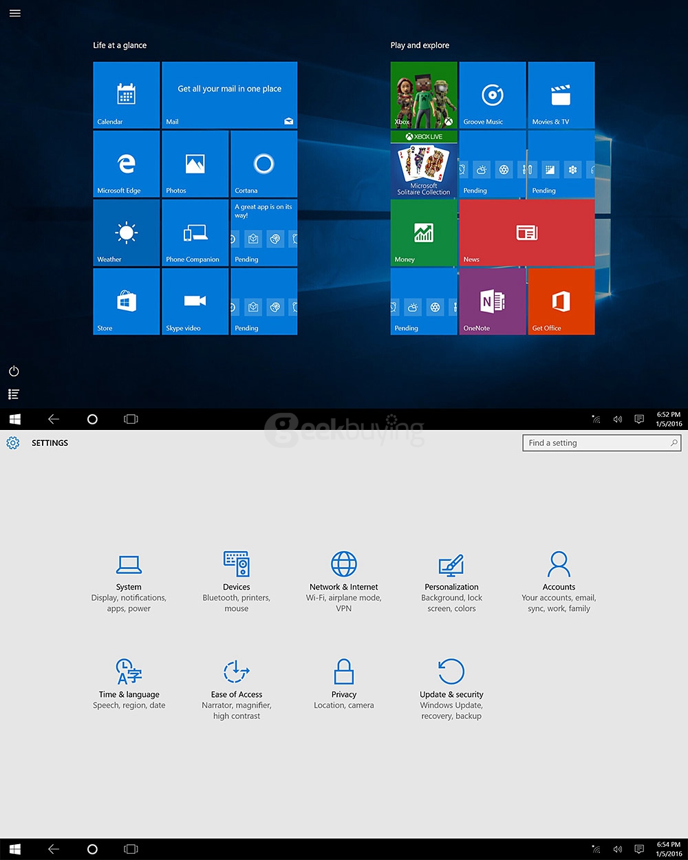Open Task View in upper taskbar
The image size is (688, 860).
pyautogui.click(x=131, y=419)
